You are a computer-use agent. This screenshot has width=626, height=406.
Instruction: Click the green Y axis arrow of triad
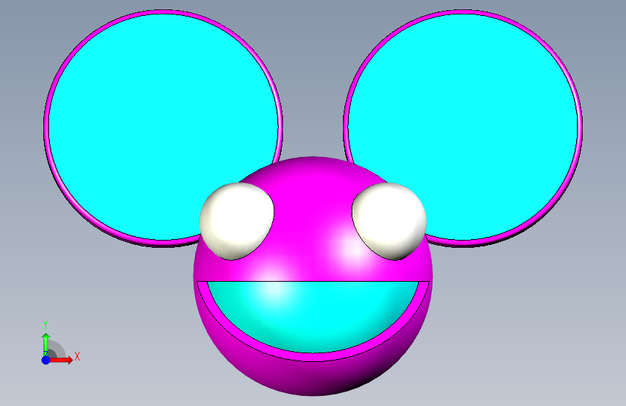(46, 344)
